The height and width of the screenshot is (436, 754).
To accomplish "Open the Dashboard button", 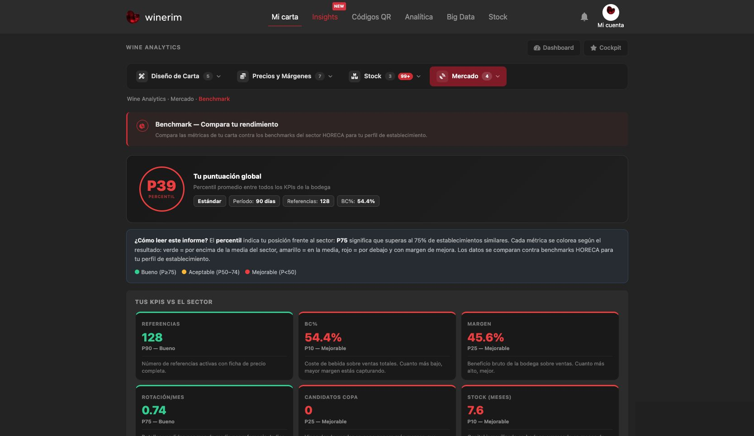I will (x=554, y=48).
